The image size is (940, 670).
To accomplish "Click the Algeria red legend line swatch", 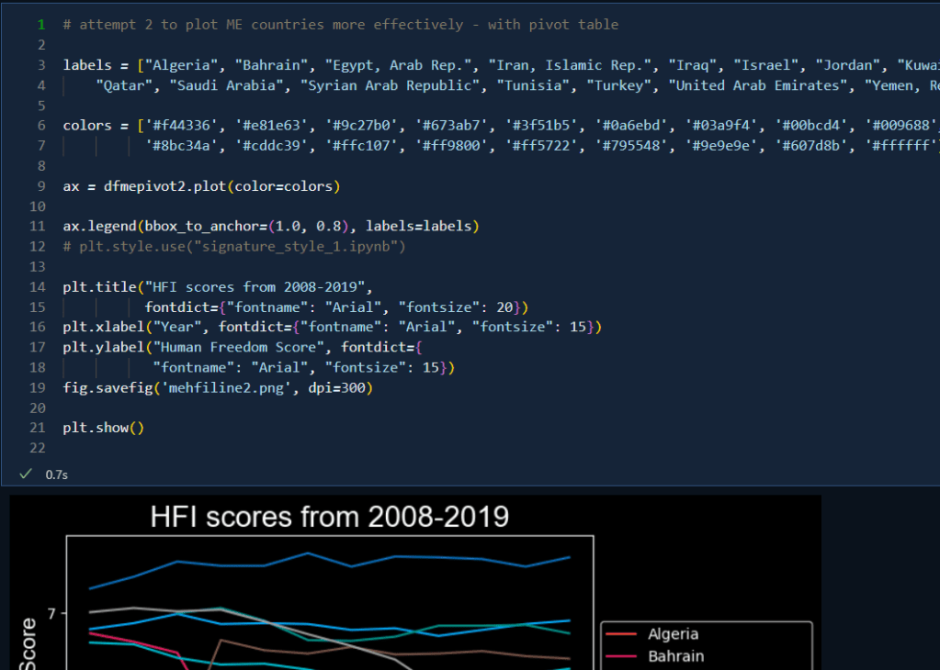I will 622,634.
